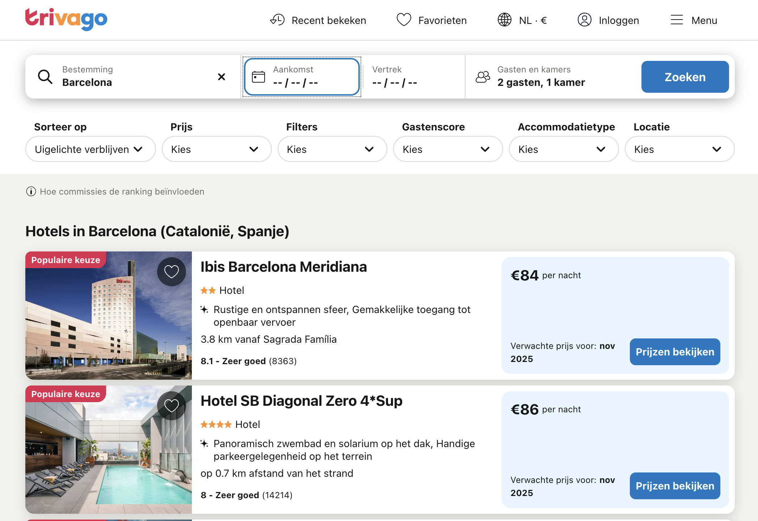The image size is (758, 521).
Task: Click Prijzen bekijken for Hotel SB Diagonal Zero
Action: (675, 486)
